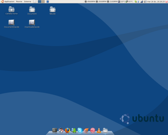This screenshot has height=135, width=168.
Task: Click the network signal strength indicator
Action: [x=142, y=1]
